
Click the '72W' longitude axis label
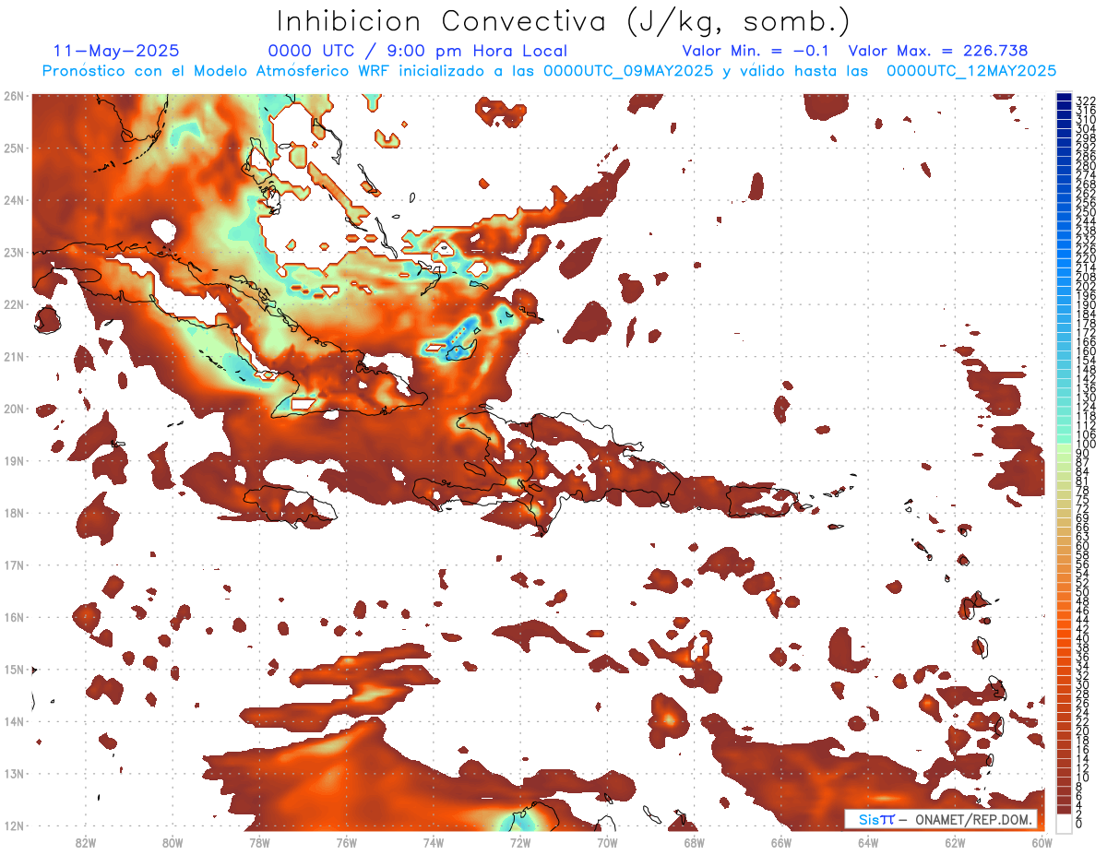520,842
